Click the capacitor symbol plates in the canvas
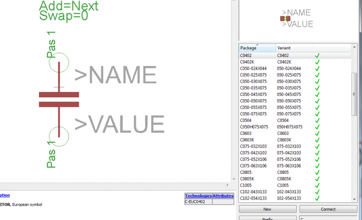 click(x=59, y=100)
